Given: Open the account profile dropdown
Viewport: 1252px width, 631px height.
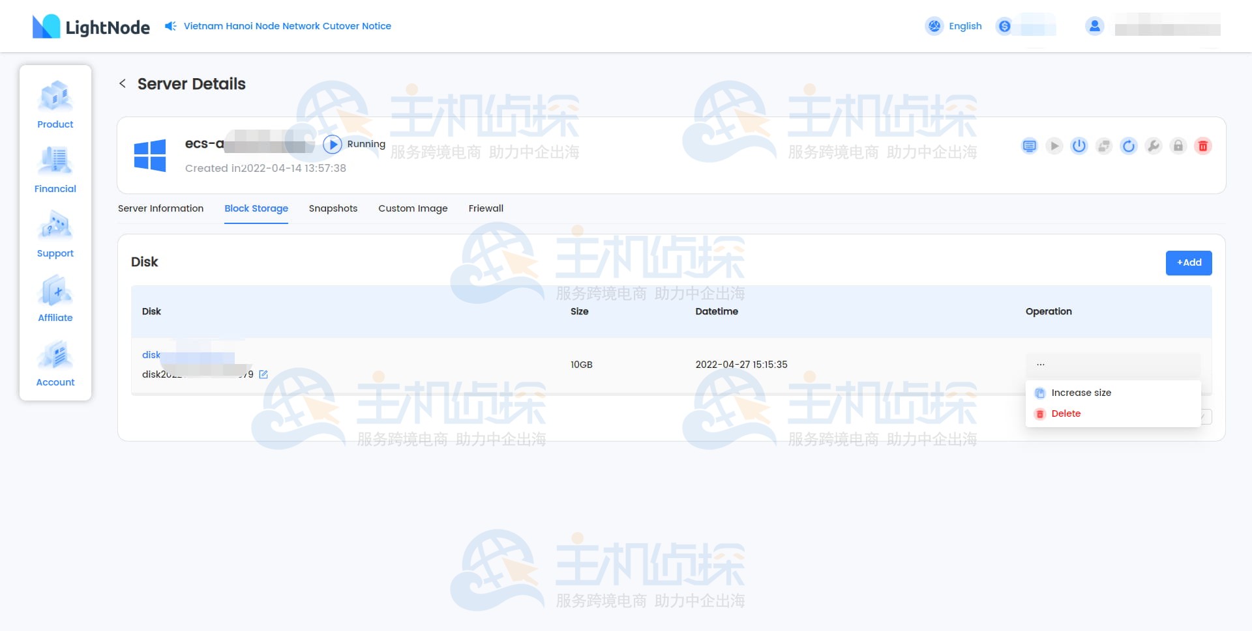Looking at the screenshot, I should click(x=1095, y=26).
